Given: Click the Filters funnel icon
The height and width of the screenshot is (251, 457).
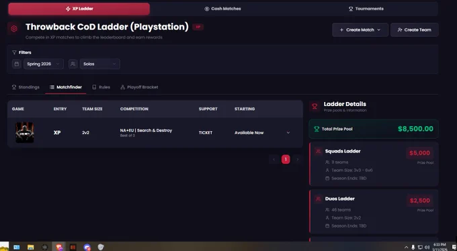Looking at the screenshot, I should [x=14, y=52].
